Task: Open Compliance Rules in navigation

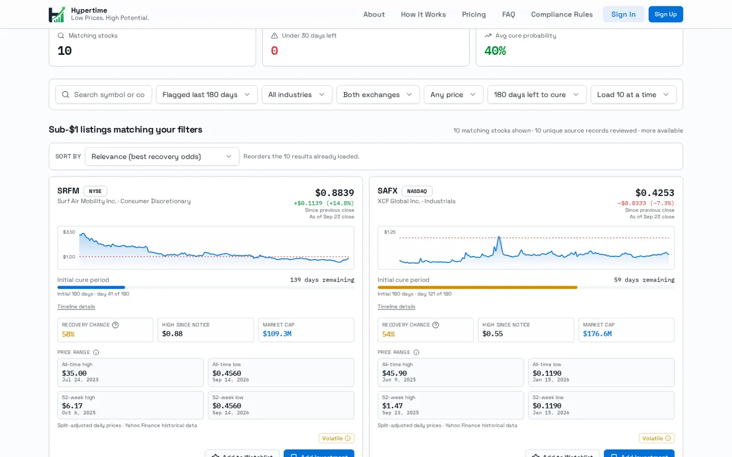Action: (x=562, y=14)
